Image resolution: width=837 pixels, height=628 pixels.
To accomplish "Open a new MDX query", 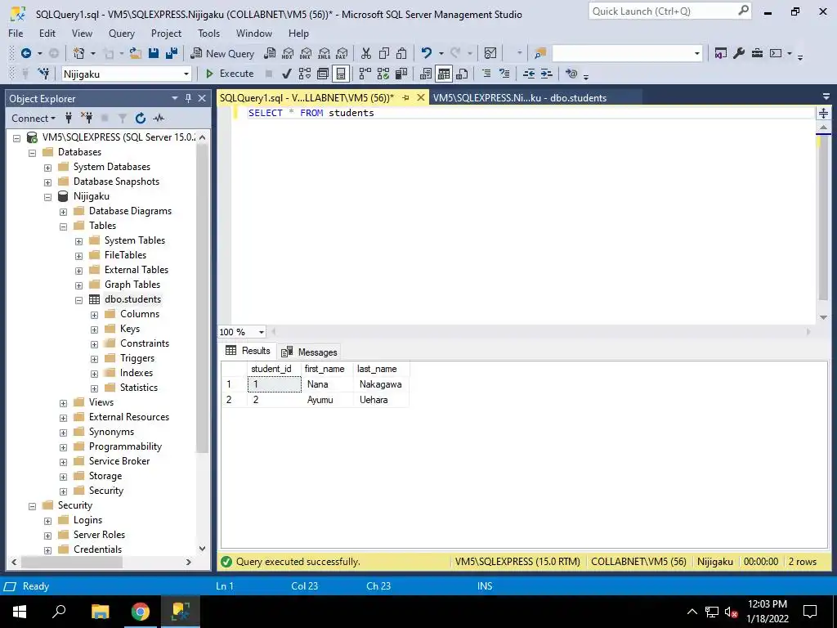I will [x=288, y=53].
